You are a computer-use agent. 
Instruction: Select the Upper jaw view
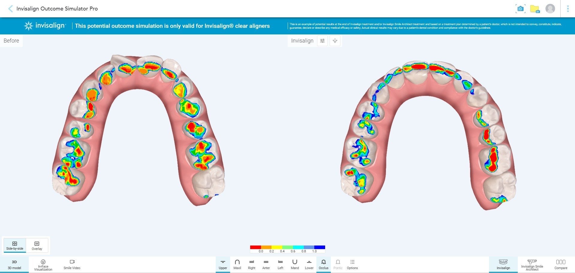[223, 265]
